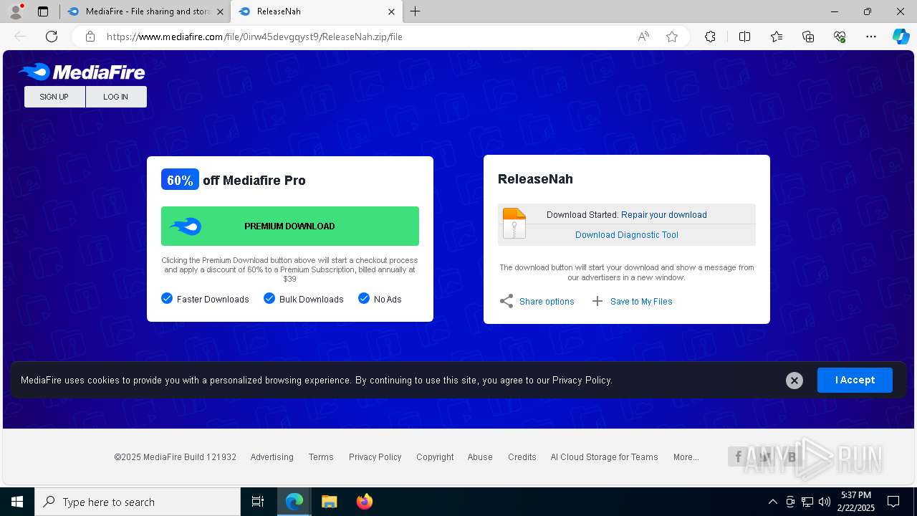
Task: Switch to the ReleaseNah tab
Action: [315, 11]
